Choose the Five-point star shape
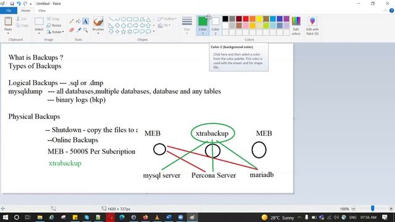Image resolution: width=395 pixels, height=222 pixels. (x=123, y=31)
